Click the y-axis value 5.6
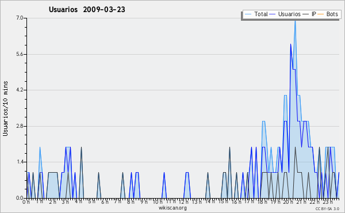345x213 pixels. point(20,54)
